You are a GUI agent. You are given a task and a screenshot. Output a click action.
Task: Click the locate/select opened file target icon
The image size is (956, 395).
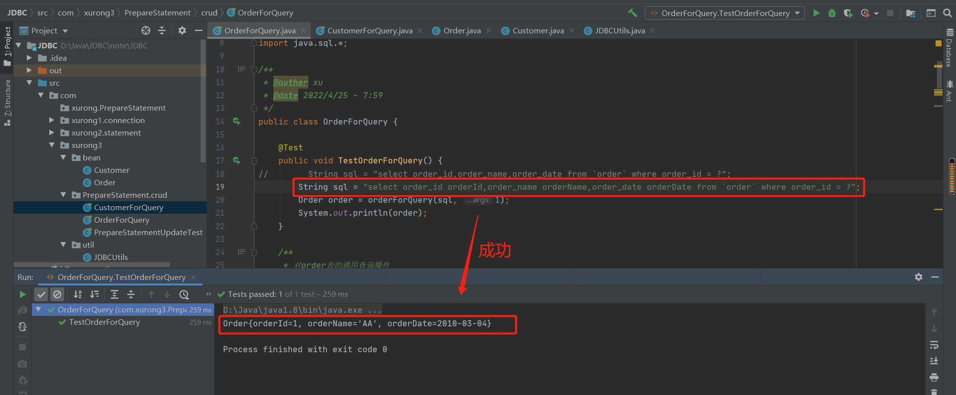[146, 30]
